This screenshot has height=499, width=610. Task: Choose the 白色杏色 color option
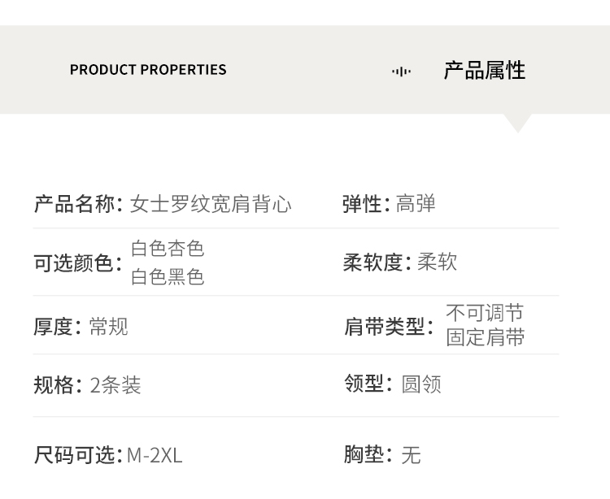tap(168, 249)
